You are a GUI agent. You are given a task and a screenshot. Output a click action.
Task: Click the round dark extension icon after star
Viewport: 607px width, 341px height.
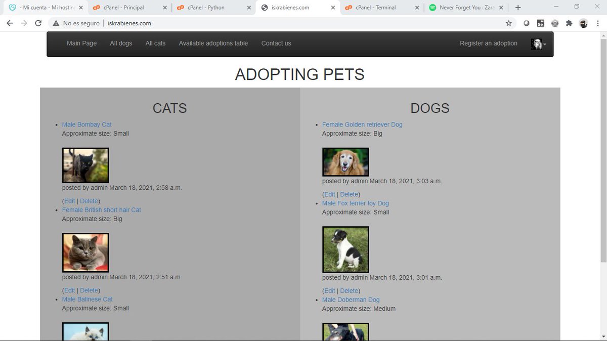click(527, 23)
